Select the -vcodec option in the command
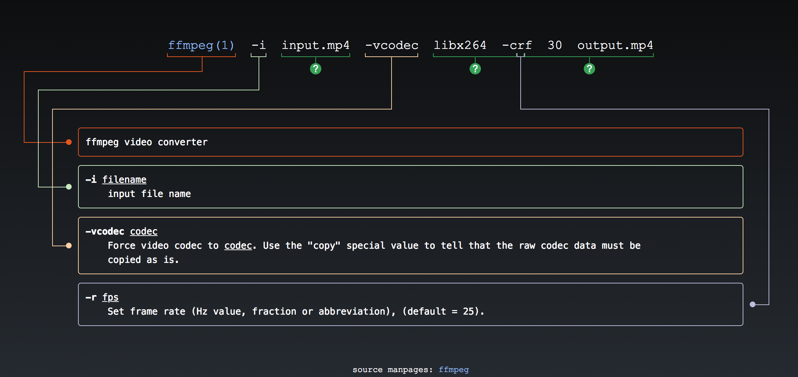The height and width of the screenshot is (377, 798). click(392, 45)
